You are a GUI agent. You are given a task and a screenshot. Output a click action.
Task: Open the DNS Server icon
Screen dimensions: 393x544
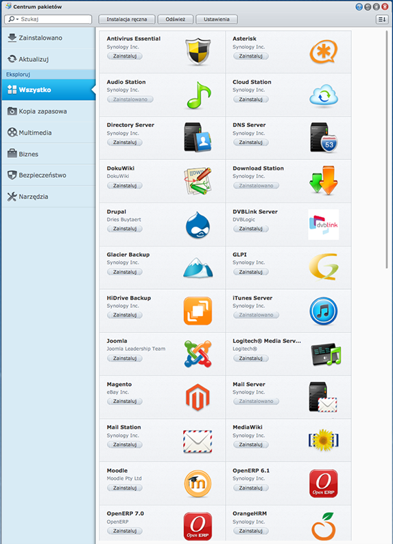323,137
